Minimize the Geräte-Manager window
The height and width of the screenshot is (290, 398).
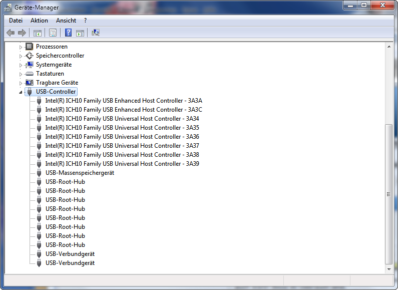click(x=350, y=6)
